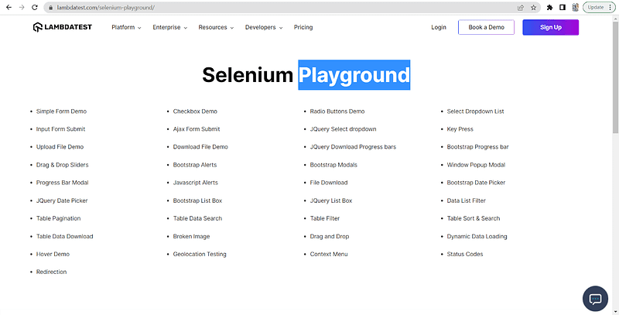Open Simple Form Demo

(61, 111)
